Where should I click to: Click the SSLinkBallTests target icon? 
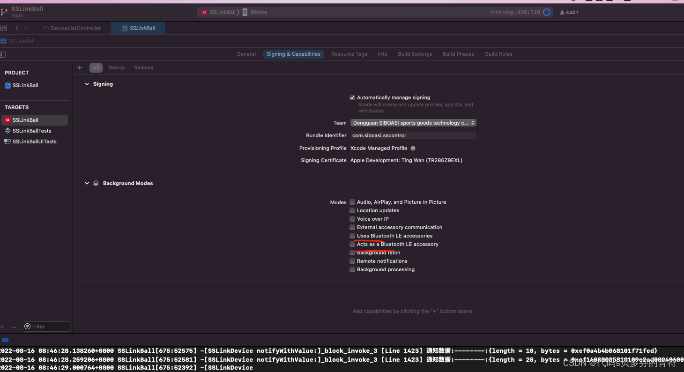click(x=7, y=131)
